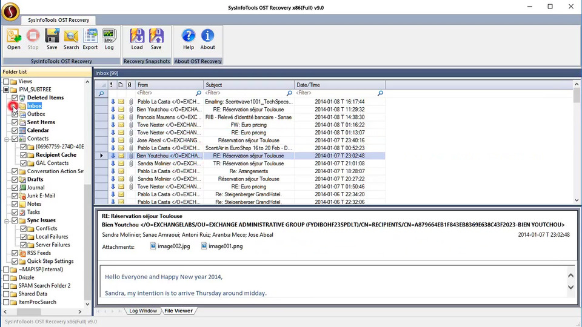582x327 pixels.
Task: Click the SysInfoTools application logo
Action: pyautogui.click(x=10, y=11)
